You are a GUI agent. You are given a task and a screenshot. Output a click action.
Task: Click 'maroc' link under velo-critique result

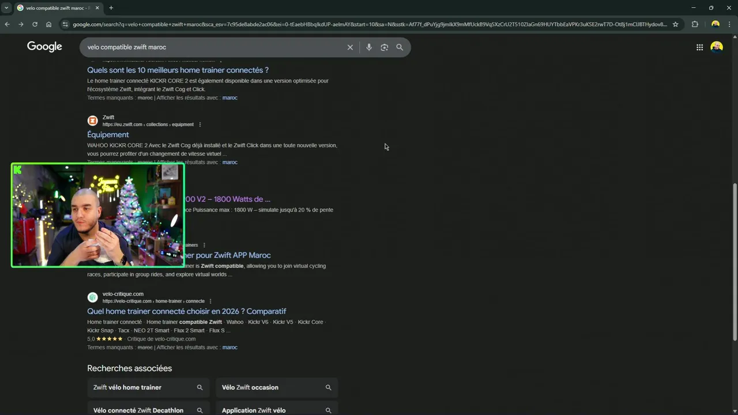(230, 348)
